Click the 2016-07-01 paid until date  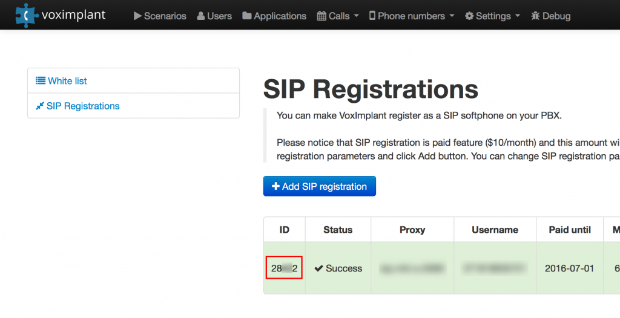coord(569,268)
